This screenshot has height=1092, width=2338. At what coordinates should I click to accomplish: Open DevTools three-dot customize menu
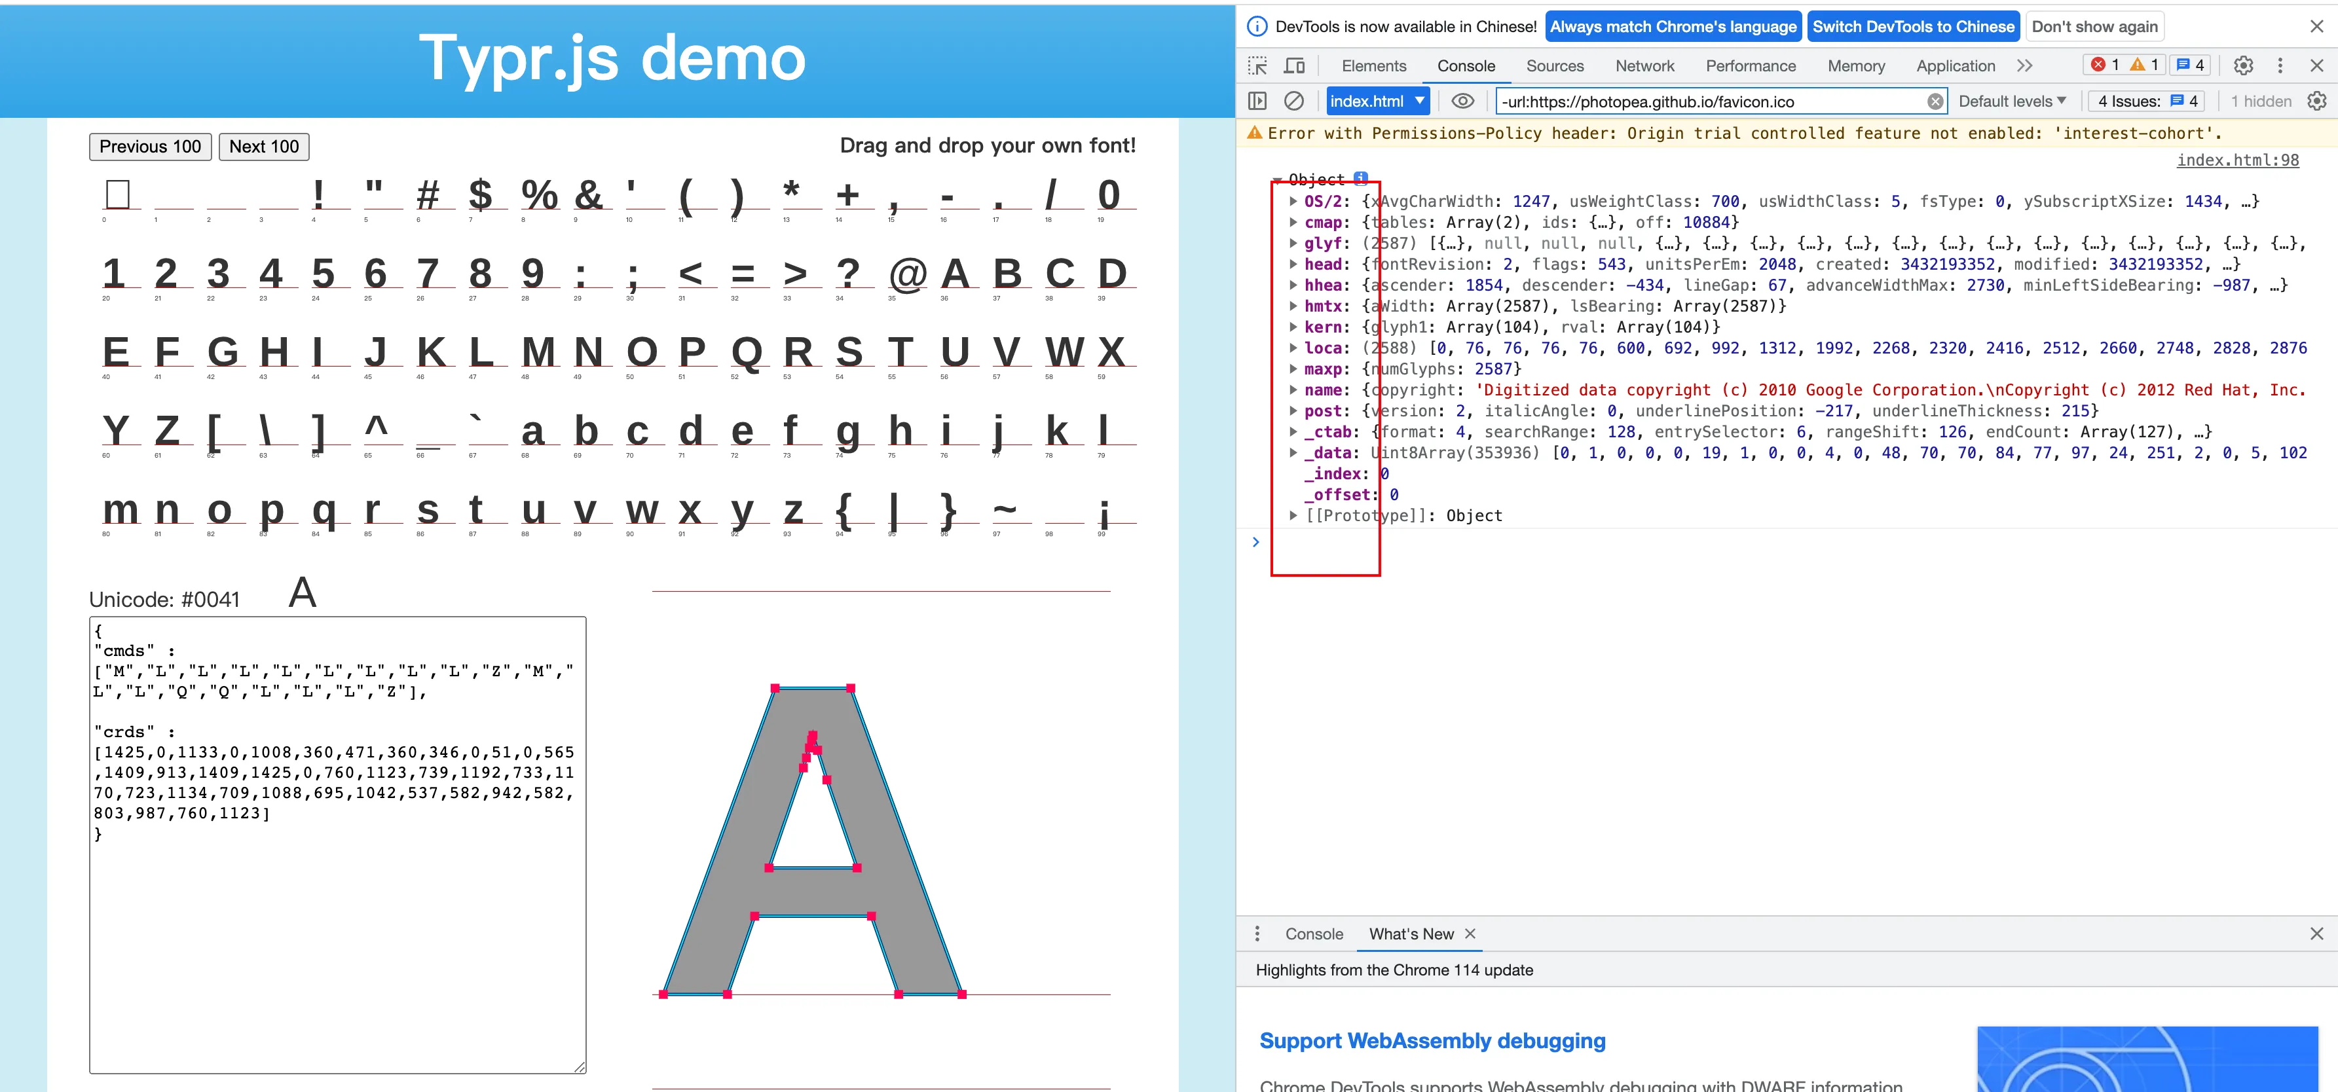[x=2280, y=65]
